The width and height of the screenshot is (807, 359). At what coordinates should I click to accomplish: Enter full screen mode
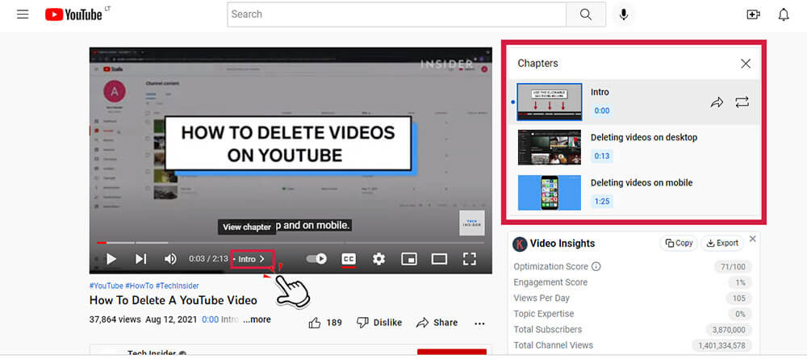(470, 259)
